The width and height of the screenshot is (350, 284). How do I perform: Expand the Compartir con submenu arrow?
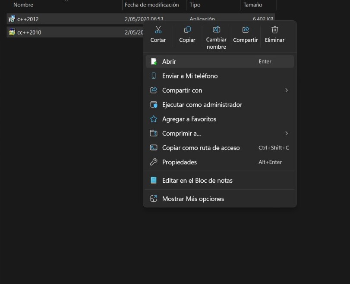(287, 90)
